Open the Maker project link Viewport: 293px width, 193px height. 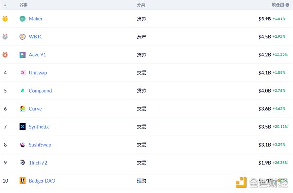[36, 19]
